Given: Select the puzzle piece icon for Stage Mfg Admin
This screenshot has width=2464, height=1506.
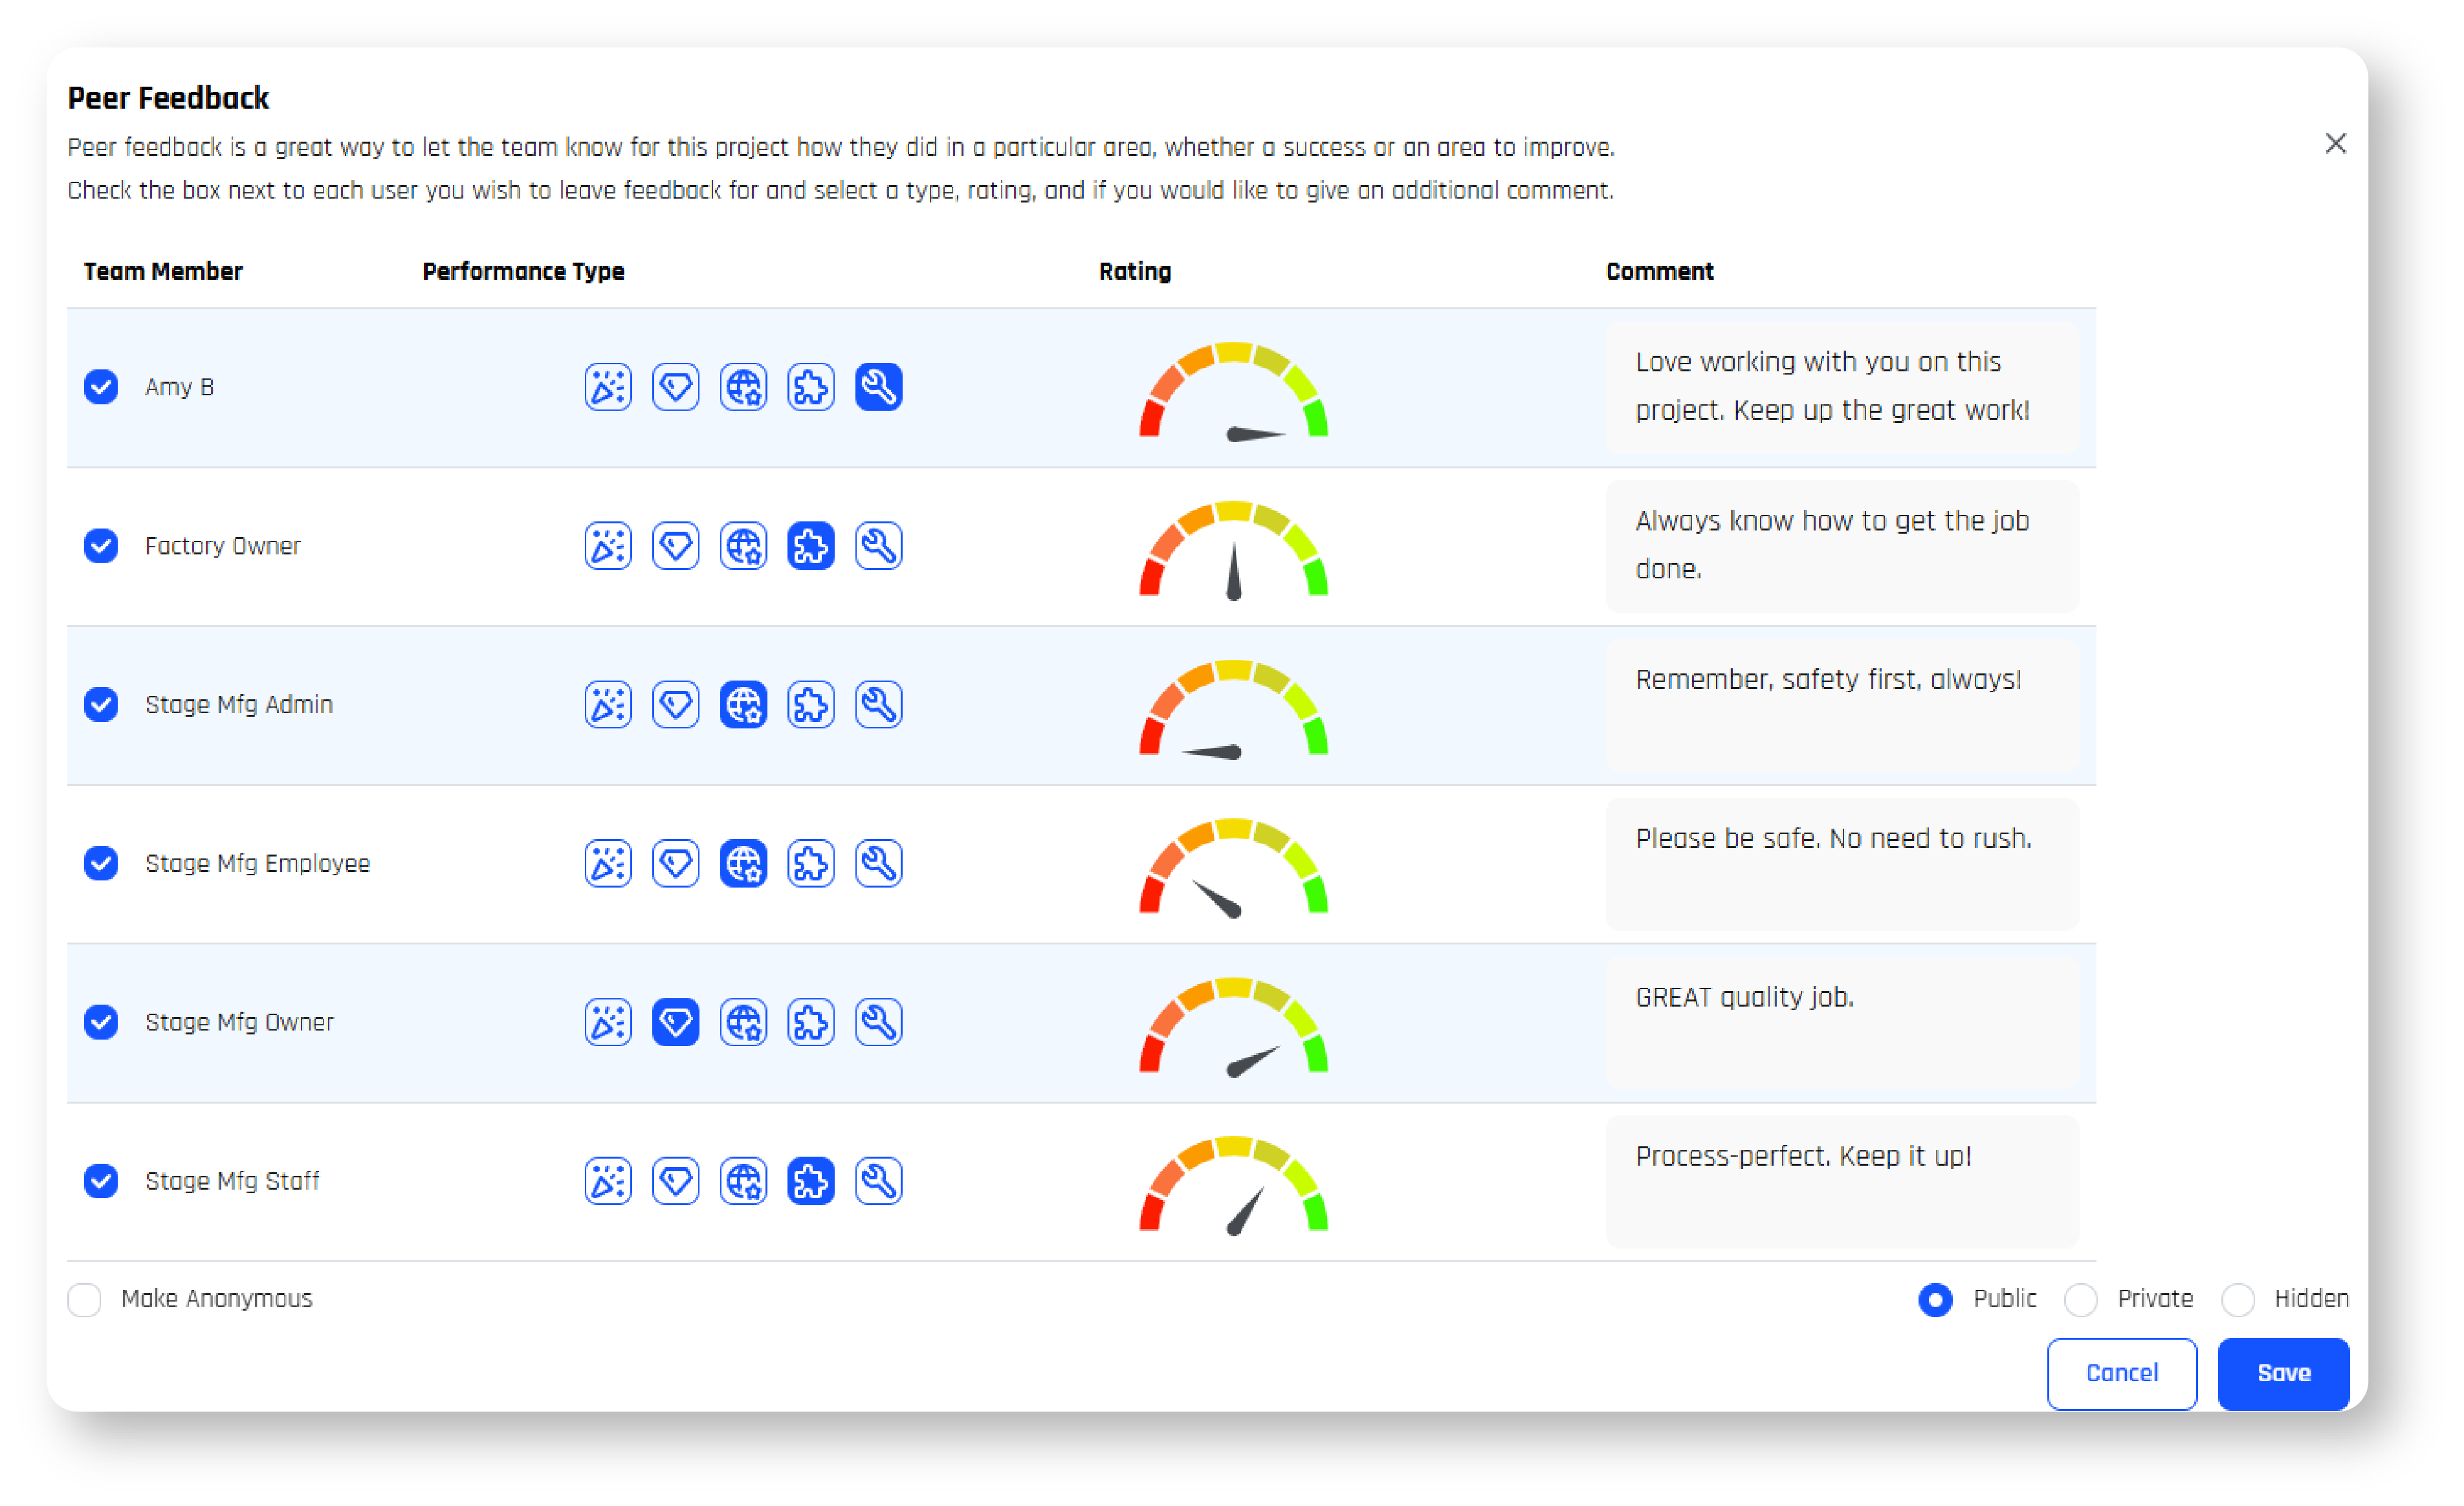Looking at the screenshot, I should 810,705.
